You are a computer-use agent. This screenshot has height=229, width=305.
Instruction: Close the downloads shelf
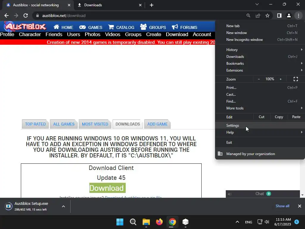[300, 206]
